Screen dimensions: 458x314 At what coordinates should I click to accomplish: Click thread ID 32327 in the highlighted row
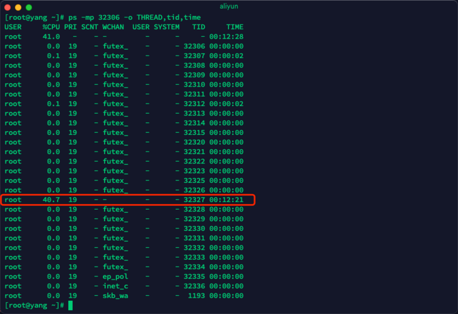(x=194, y=200)
